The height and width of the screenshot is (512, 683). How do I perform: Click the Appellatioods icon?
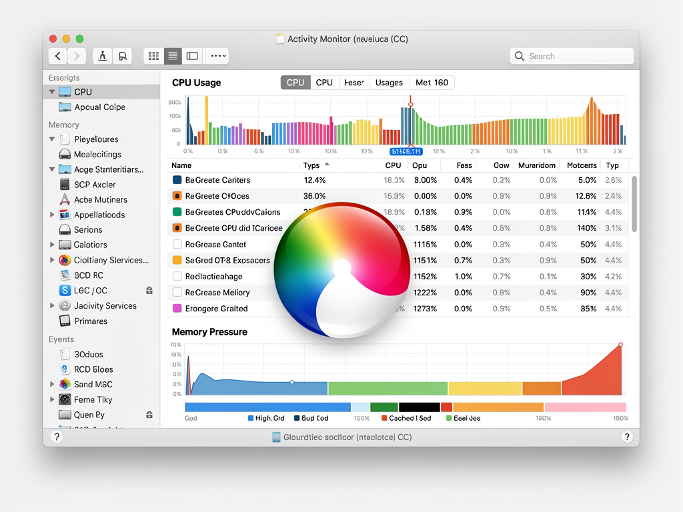point(65,215)
